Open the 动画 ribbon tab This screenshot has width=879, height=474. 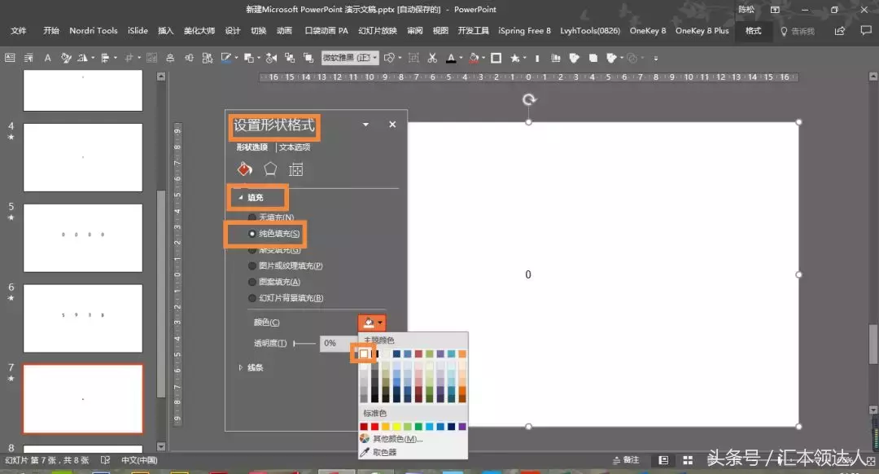pos(284,31)
